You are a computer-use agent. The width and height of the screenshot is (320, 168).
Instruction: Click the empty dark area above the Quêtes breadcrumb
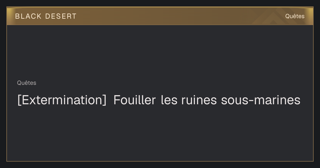160,52
